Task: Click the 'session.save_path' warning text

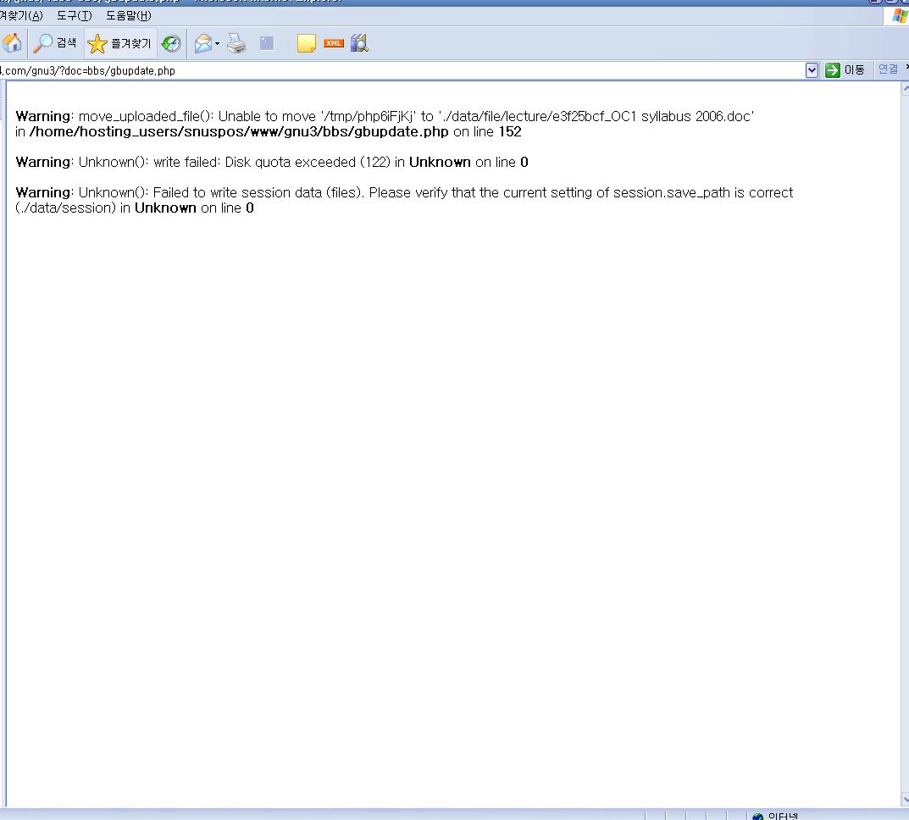Action: (x=671, y=192)
